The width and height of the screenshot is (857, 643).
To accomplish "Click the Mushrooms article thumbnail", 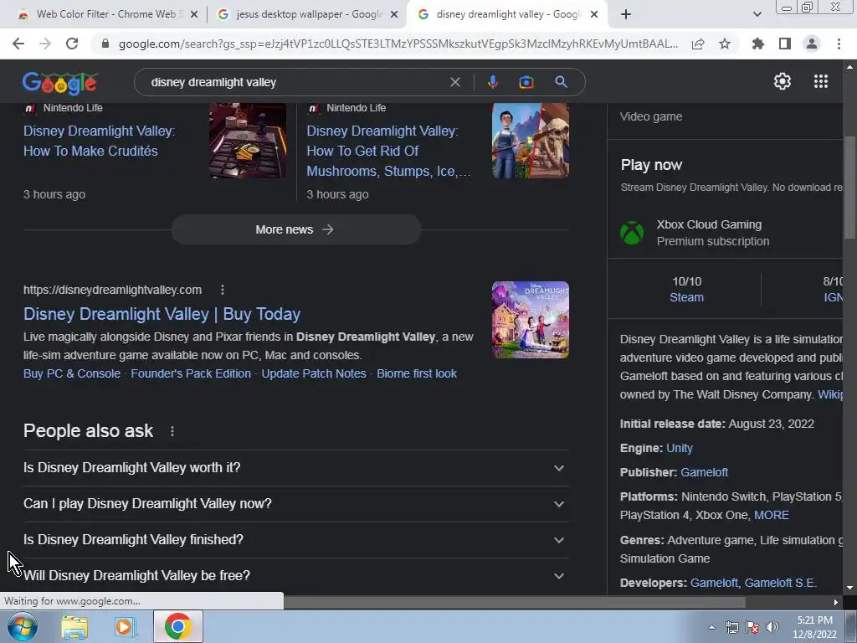I will point(530,141).
